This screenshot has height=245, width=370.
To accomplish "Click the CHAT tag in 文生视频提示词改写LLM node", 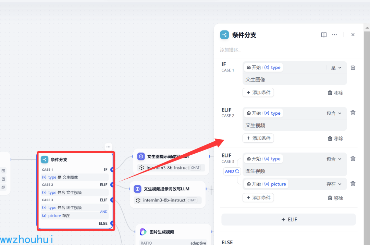I will (192, 200).
